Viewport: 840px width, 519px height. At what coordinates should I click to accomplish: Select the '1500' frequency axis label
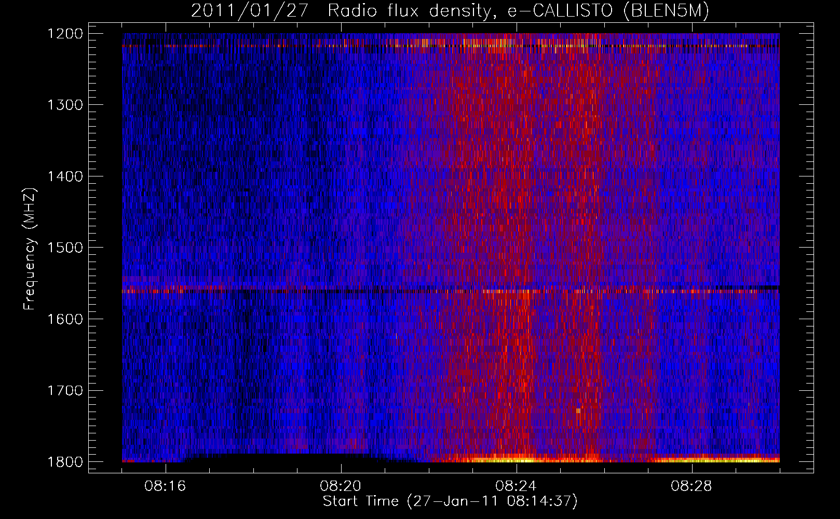(65, 248)
